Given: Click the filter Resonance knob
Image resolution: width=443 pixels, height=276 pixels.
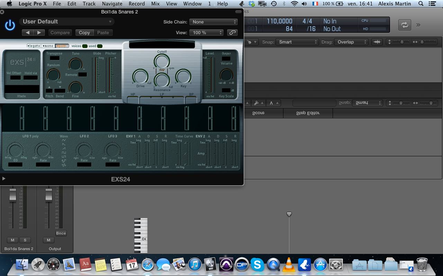Looking at the screenshot, I should pyautogui.click(x=162, y=80).
